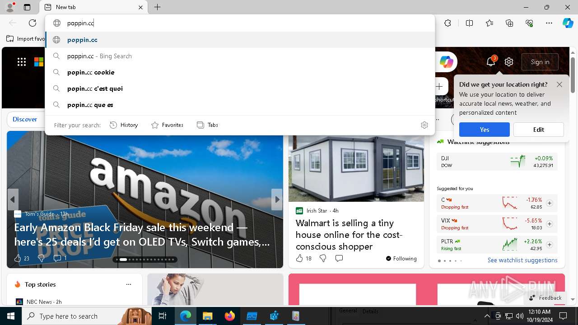Open the notifications bell icon
578x325 pixels.
pyautogui.click(x=491, y=62)
